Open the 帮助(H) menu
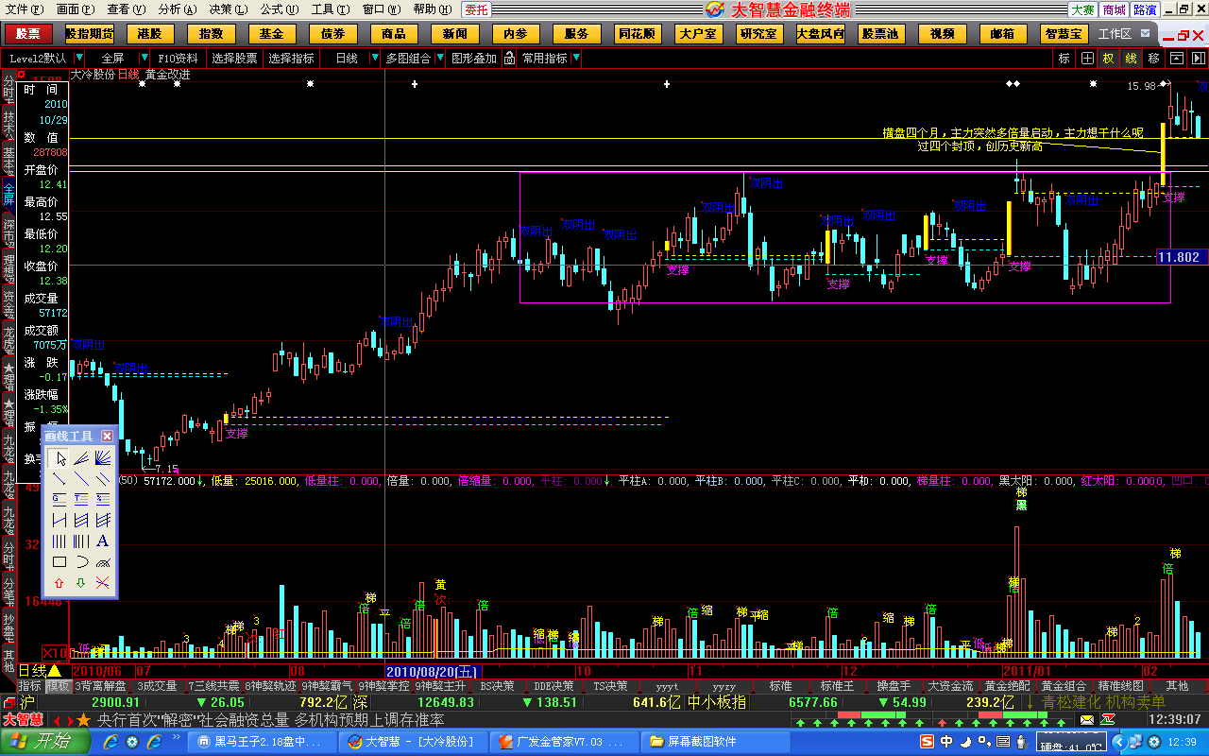 click(432, 9)
